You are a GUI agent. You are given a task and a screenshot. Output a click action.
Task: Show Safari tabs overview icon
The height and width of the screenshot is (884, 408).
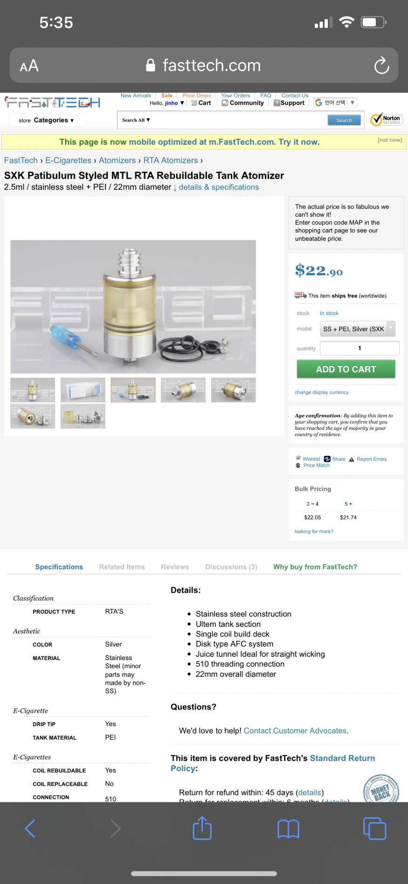pos(374,828)
